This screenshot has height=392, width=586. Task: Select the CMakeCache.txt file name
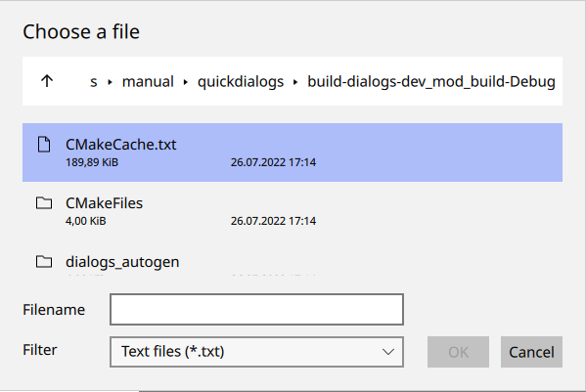120,145
